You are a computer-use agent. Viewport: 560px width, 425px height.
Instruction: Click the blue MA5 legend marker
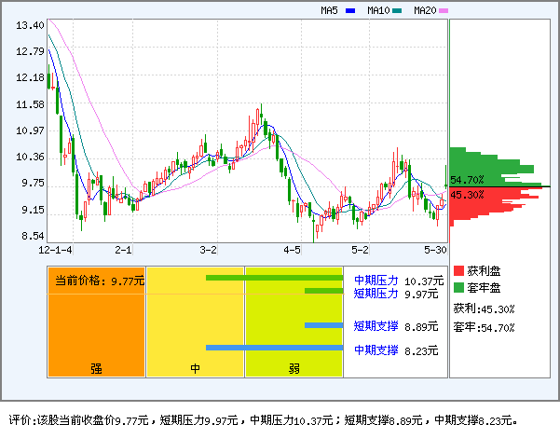(350, 11)
